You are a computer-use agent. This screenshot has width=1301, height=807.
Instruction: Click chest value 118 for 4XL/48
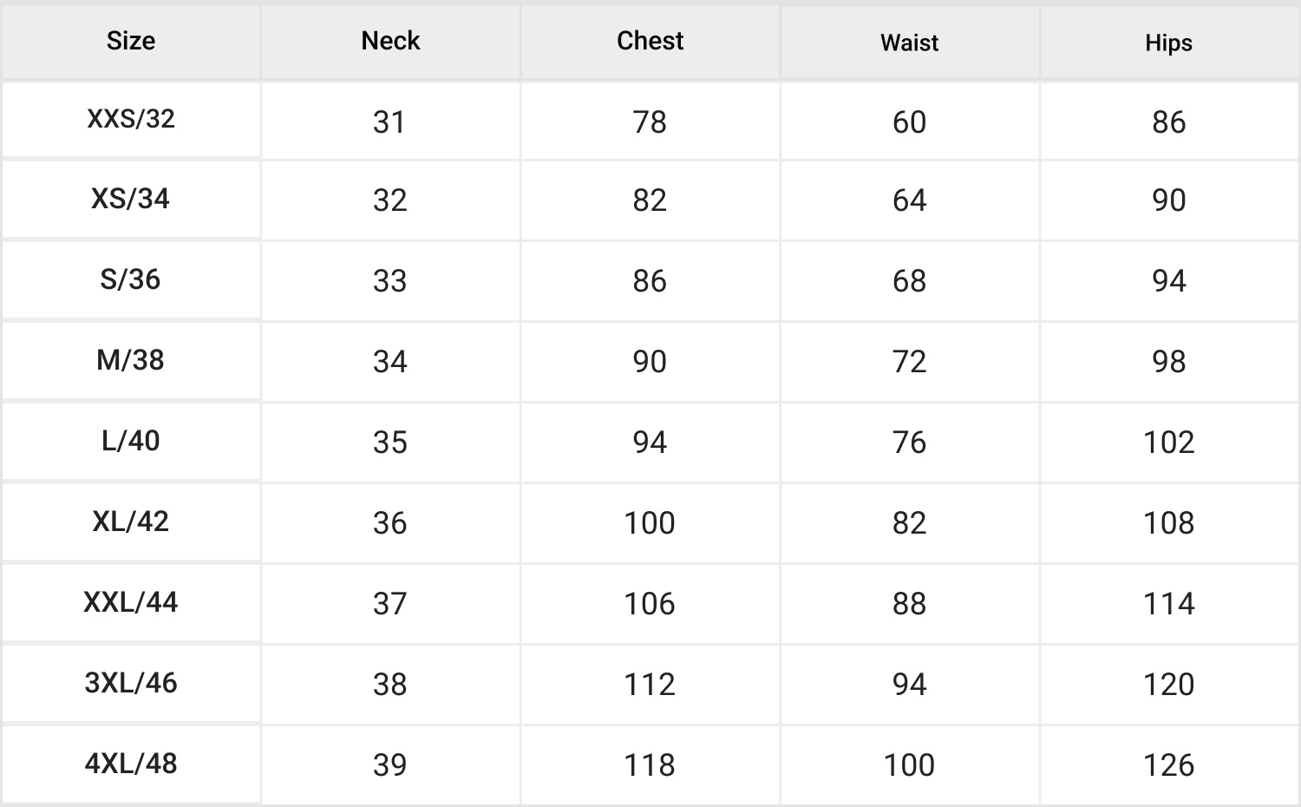[650, 765]
